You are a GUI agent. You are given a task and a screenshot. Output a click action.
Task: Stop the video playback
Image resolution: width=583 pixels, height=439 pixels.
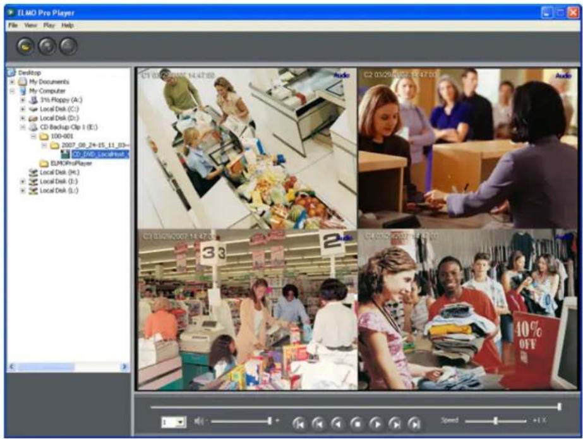(357, 423)
